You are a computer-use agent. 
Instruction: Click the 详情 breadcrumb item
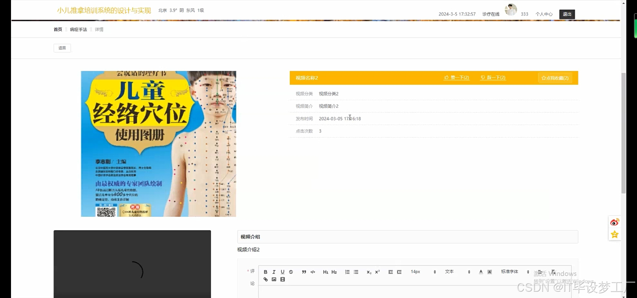(x=99, y=29)
